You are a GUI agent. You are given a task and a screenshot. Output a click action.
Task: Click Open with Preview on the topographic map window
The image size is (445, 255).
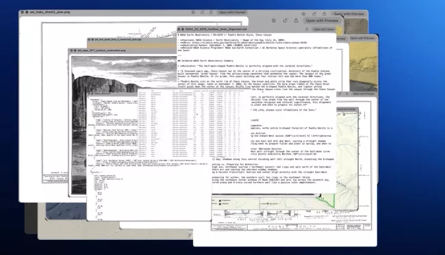pos(346,109)
